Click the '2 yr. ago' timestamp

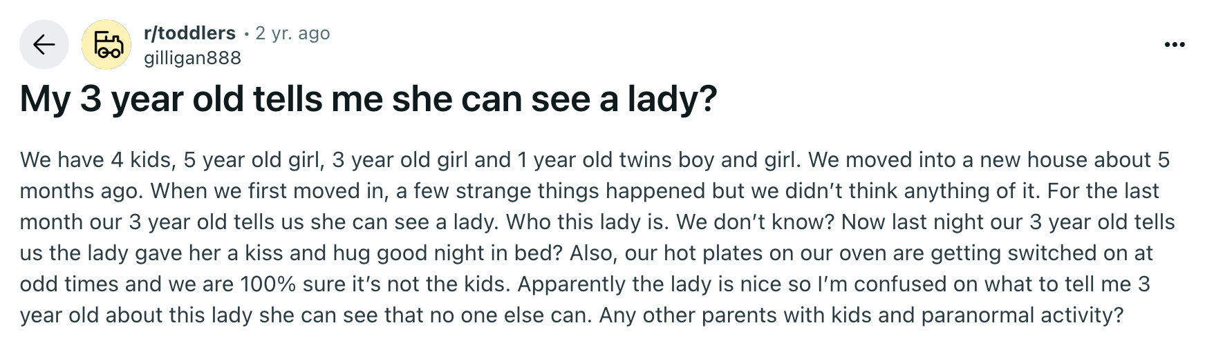click(x=292, y=32)
